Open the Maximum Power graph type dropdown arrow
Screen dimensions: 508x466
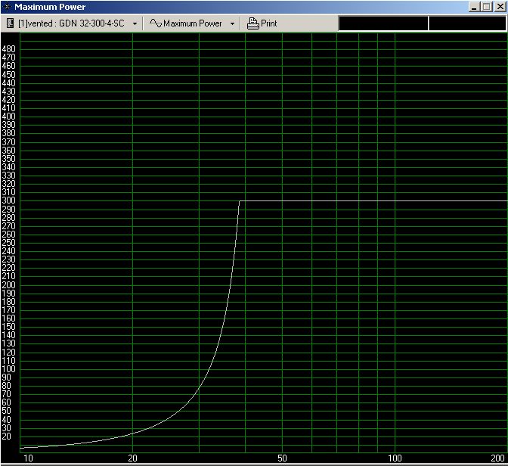[x=232, y=23]
